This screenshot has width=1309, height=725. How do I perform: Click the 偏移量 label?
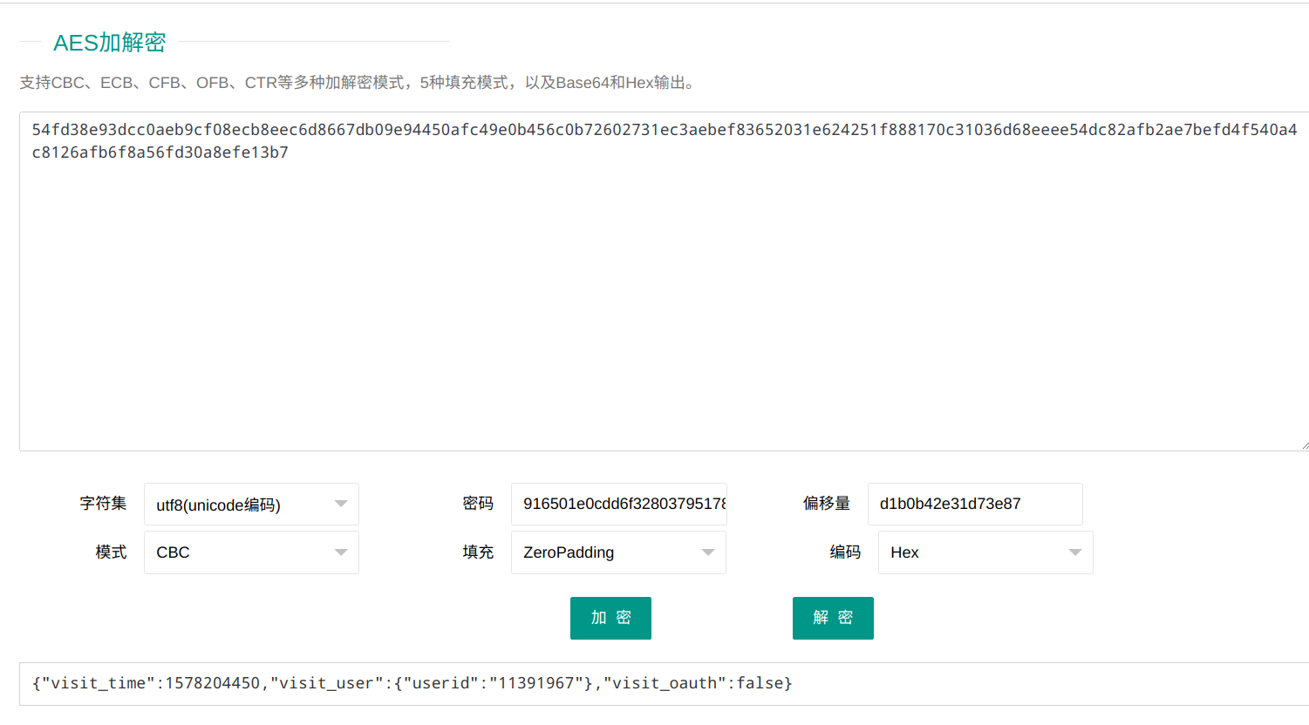pos(826,504)
